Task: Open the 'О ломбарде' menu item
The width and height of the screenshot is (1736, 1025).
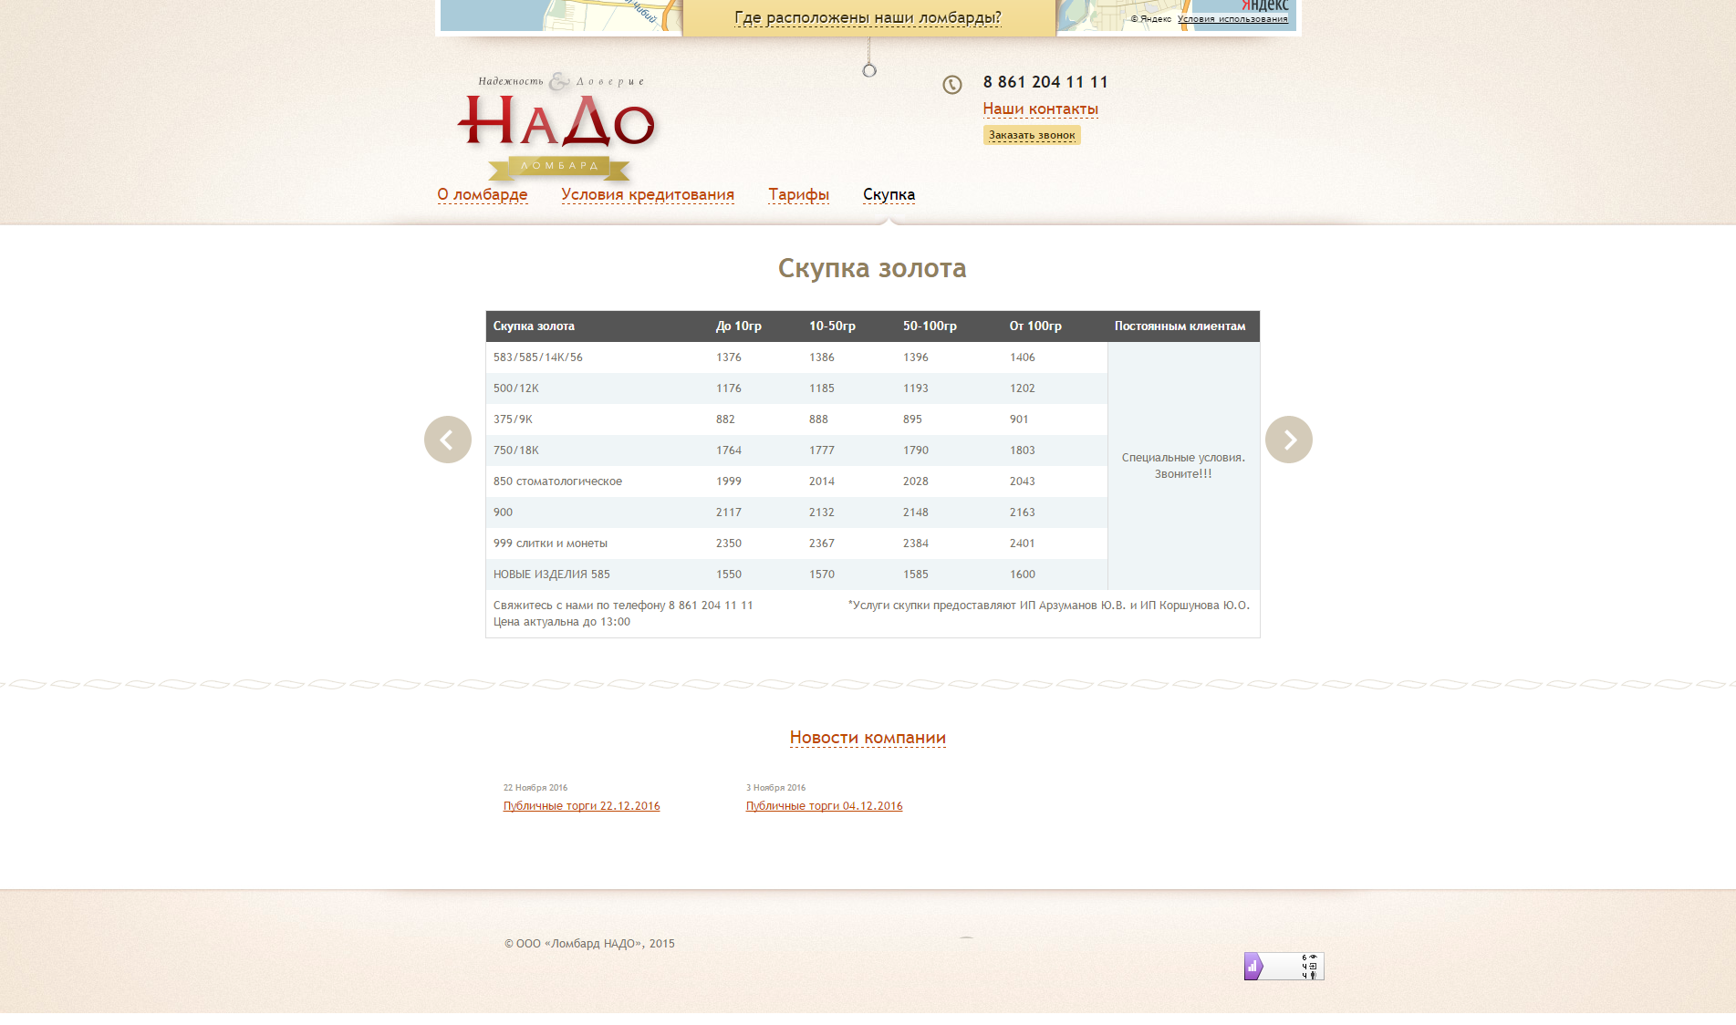Action: coord(483,194)
